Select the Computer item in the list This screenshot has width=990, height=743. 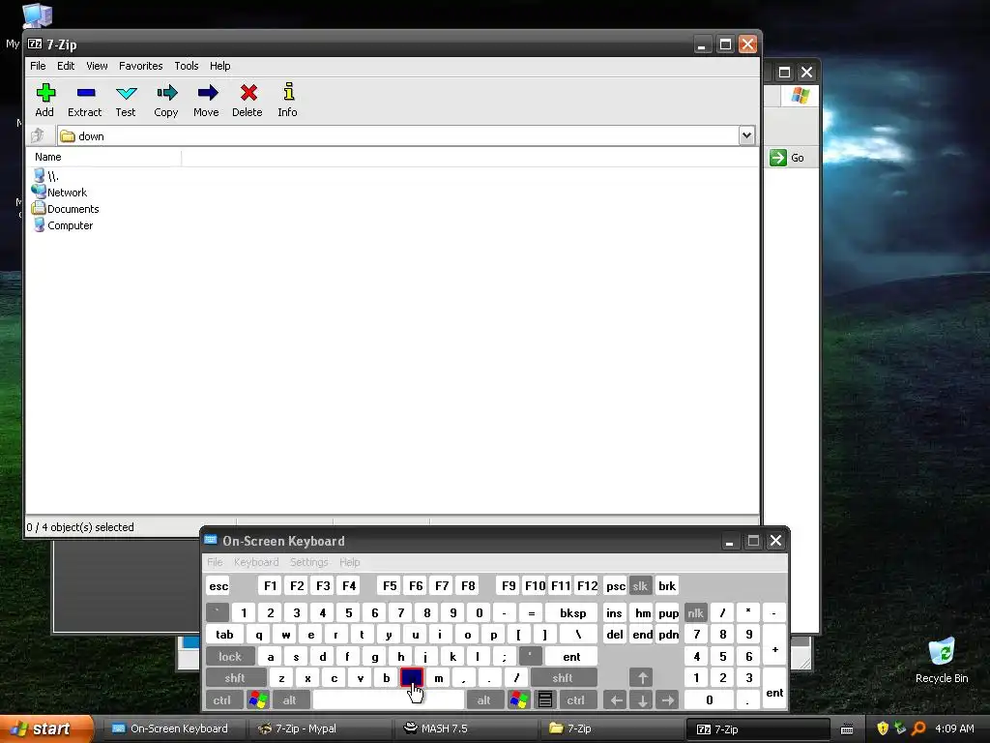(63, 224)
